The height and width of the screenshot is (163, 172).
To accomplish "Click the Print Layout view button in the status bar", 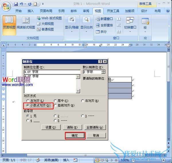I will [x=97, y=160].
